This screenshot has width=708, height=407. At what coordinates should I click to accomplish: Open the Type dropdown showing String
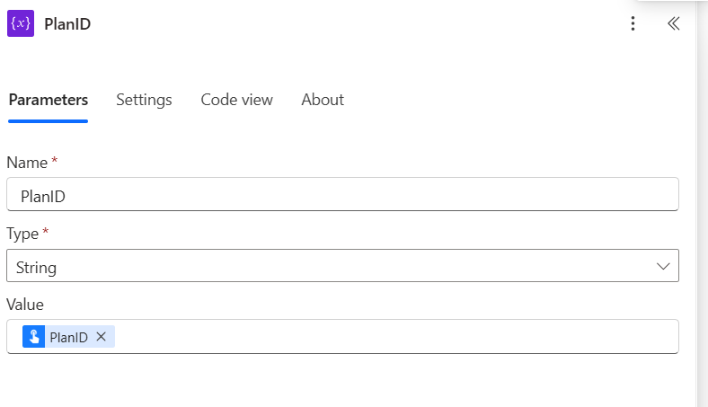(332, 267)
